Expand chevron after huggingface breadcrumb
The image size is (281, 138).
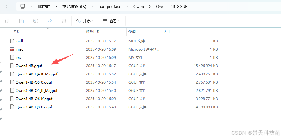(x=127, y=7)
